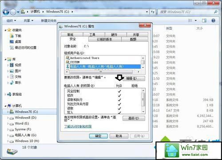Image resolution: width=222 pixels, height=160 pixels.
Task: Open 文档 library
Action: (16, 77)
